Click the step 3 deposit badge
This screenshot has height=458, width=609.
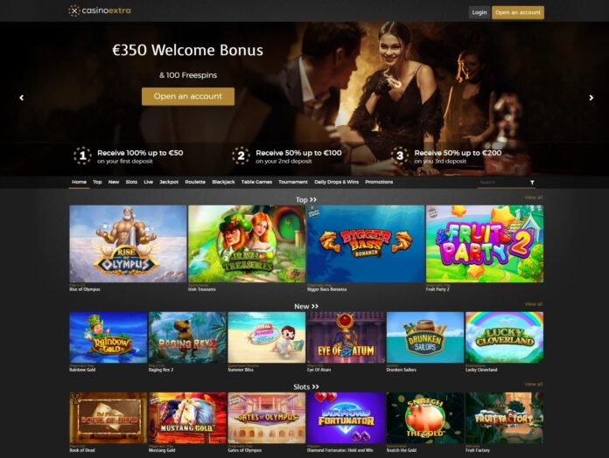400,156
